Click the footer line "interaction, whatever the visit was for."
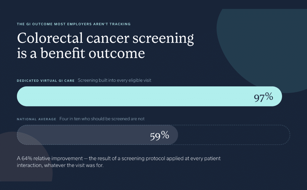The image size is (307, 190). click(x=60, y=165)
